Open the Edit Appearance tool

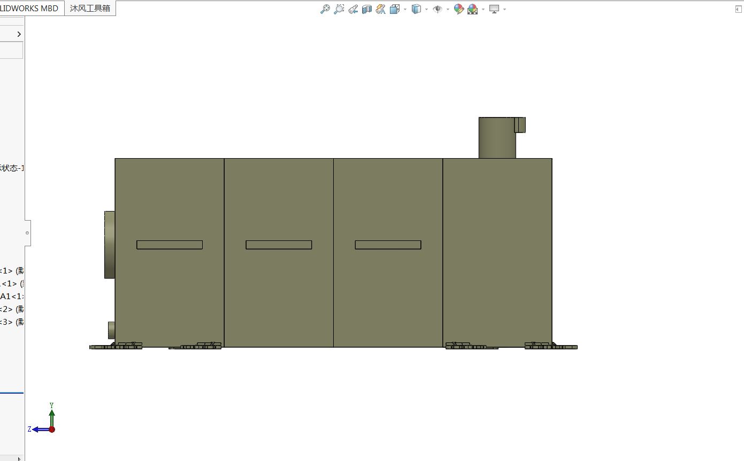point(458,9)
